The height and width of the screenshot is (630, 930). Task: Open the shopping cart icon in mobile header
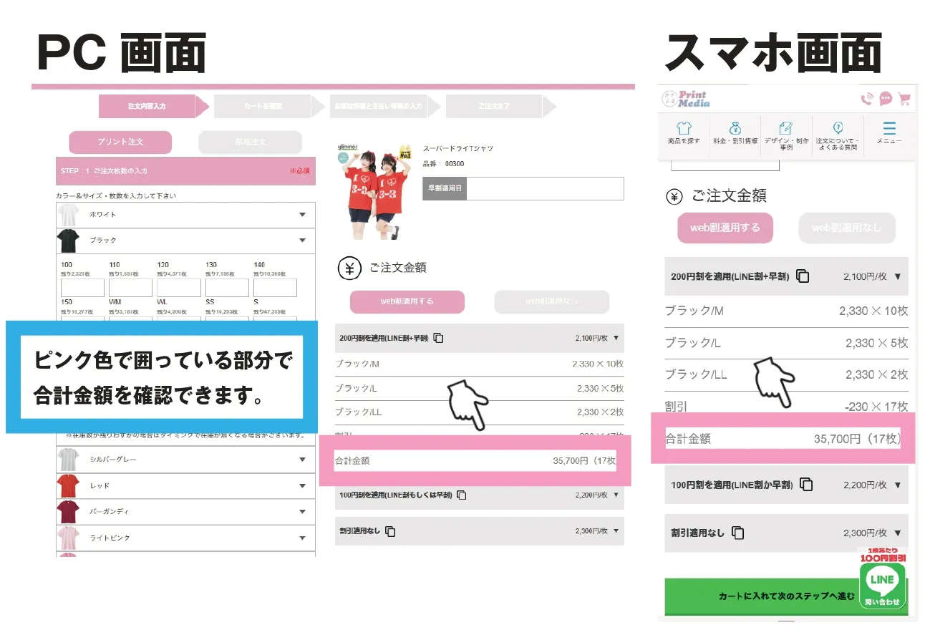click(904, 100)
